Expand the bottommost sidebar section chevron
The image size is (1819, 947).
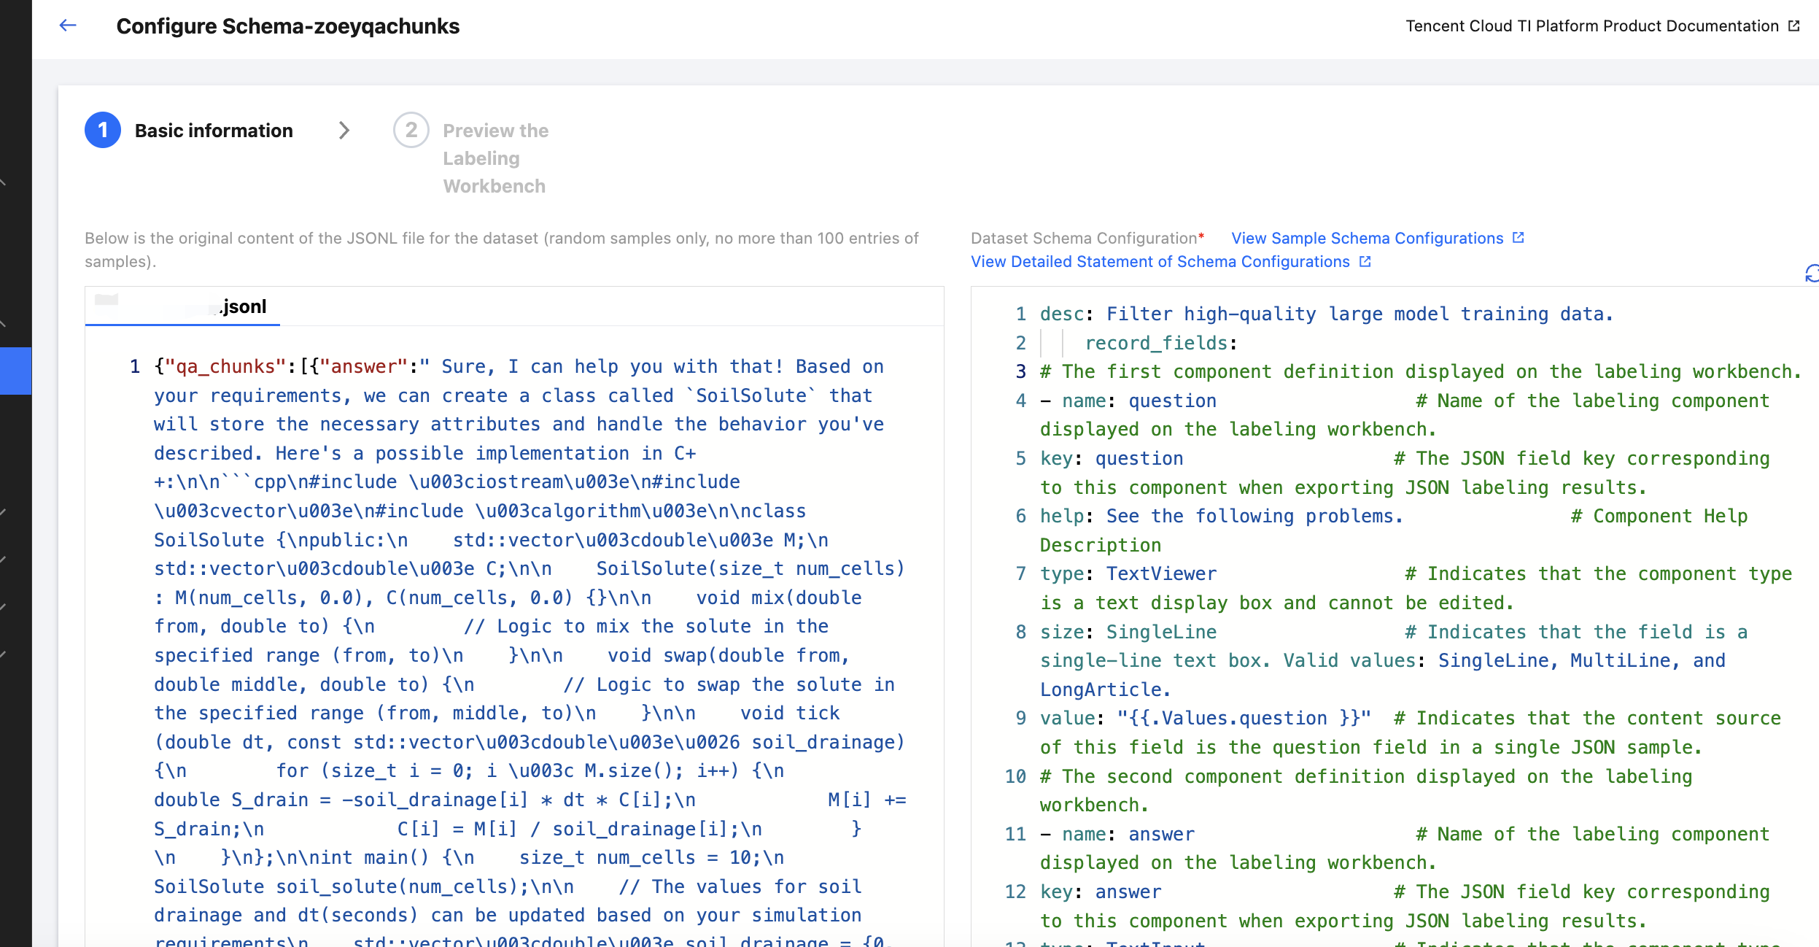4,654
